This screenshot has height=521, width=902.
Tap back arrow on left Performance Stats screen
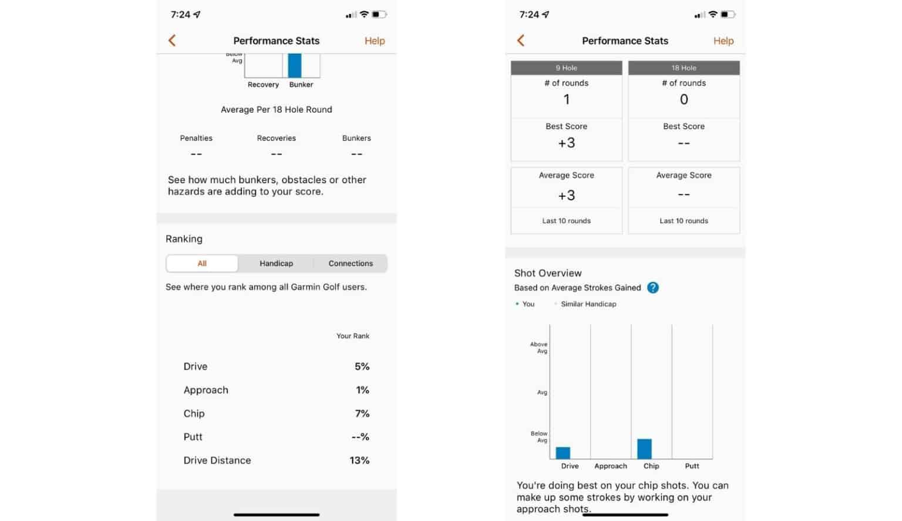tap(172, 41)
